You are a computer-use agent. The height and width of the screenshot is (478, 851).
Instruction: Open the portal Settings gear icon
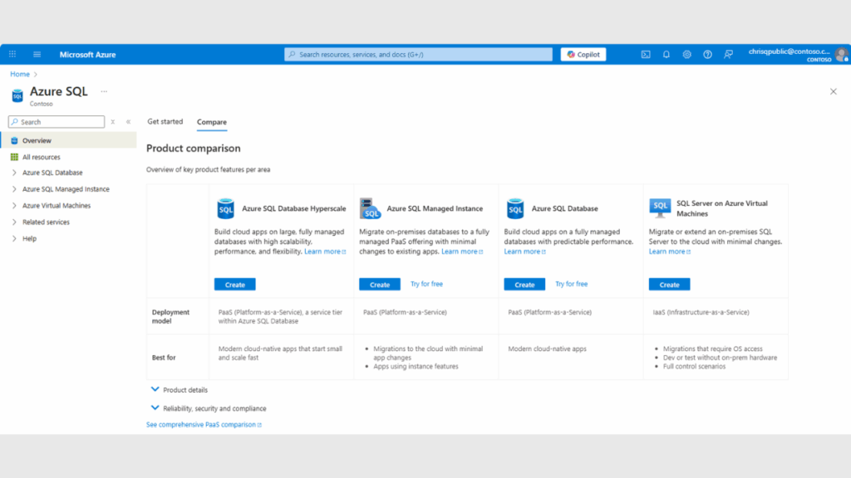pos(687,54)
